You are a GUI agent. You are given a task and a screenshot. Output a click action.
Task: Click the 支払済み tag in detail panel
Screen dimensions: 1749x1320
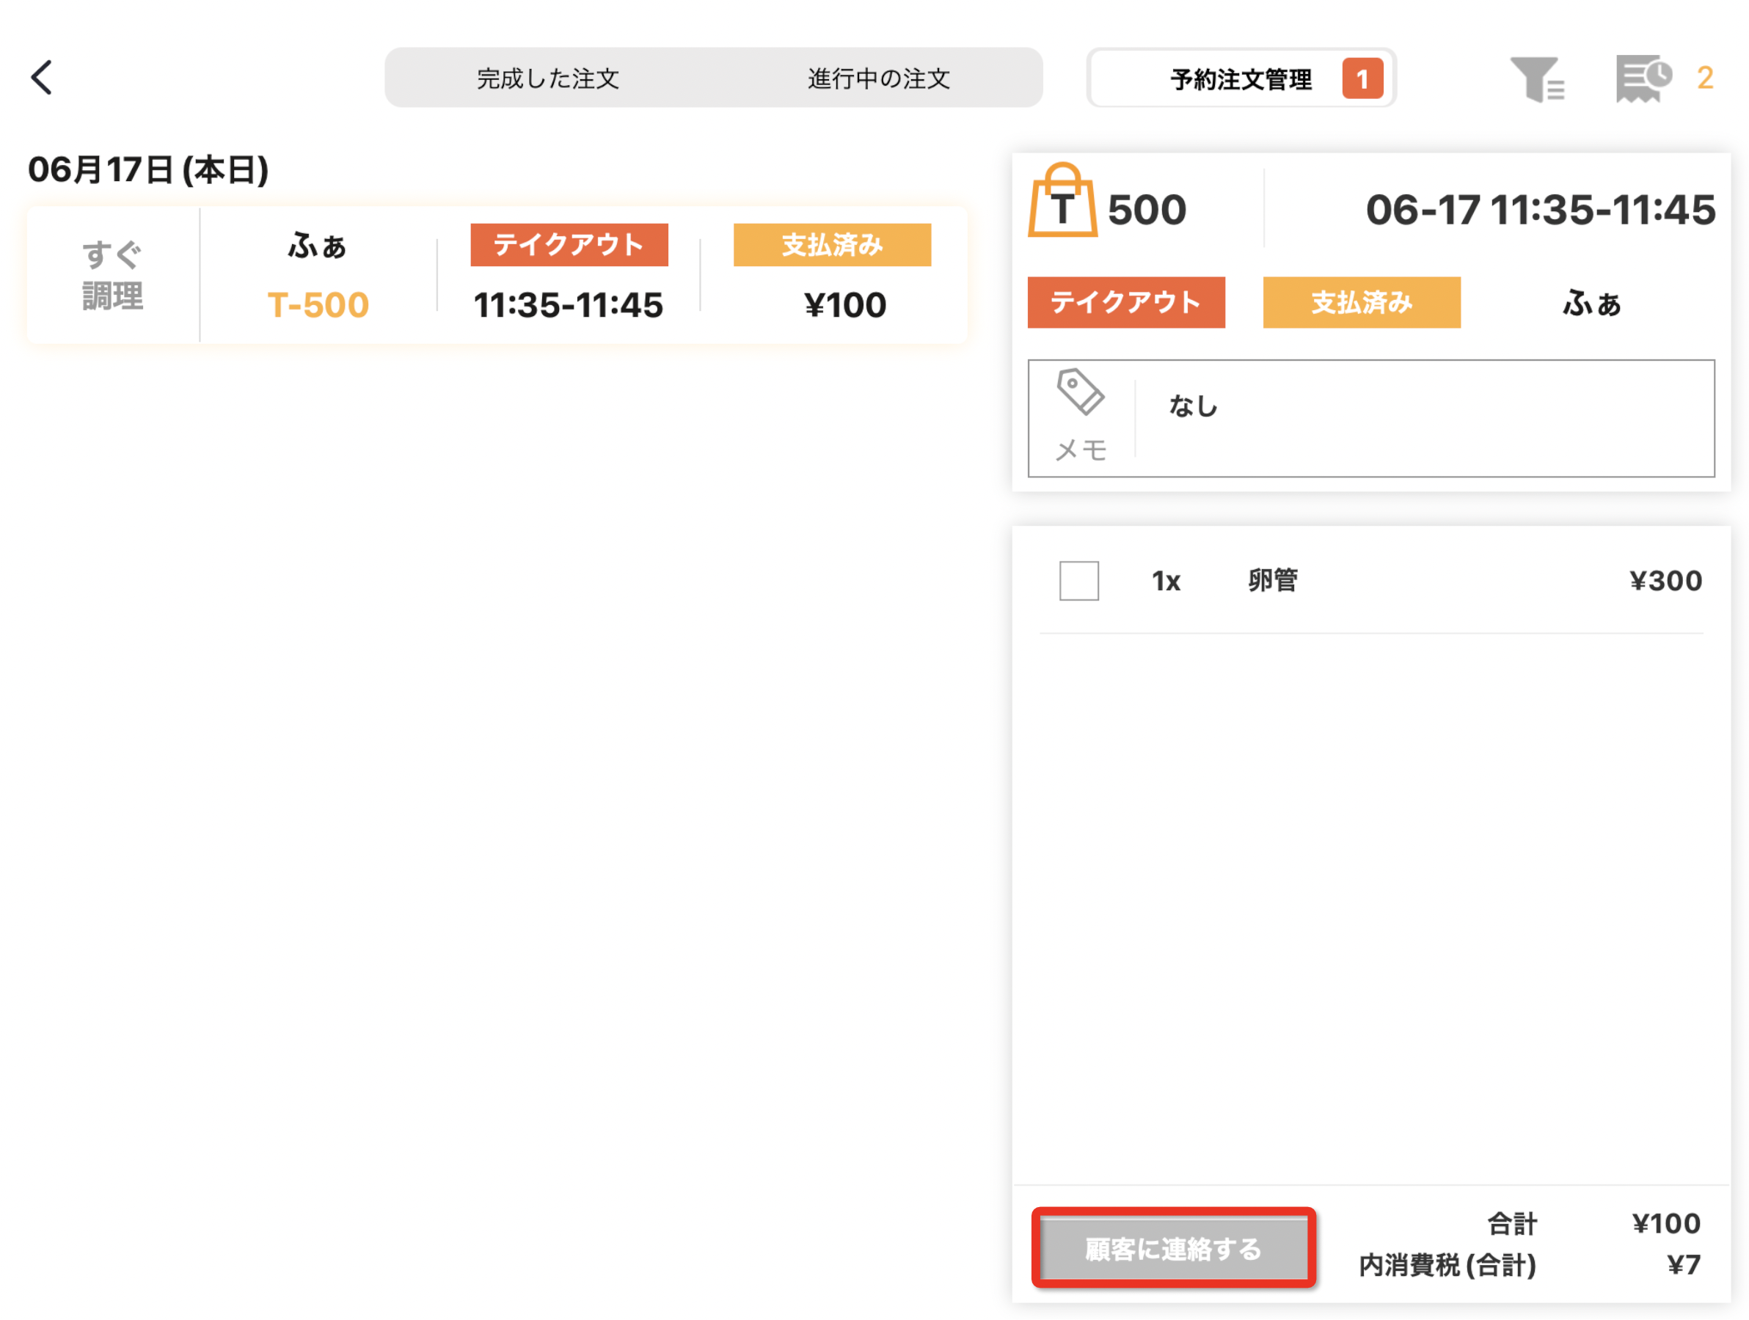pos(1362,303)
